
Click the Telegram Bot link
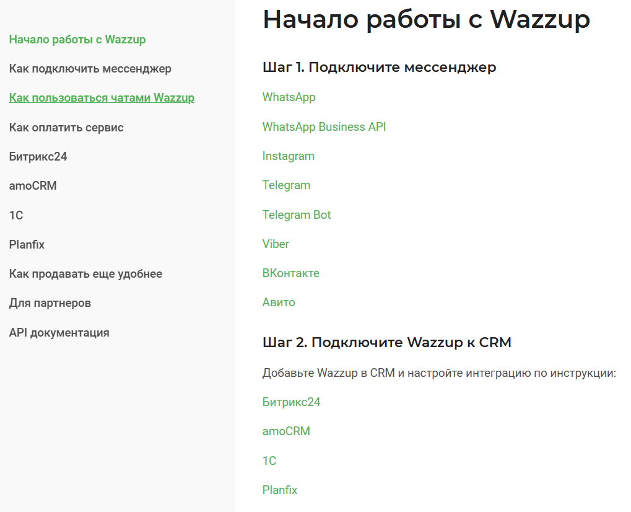pos(297,215)
